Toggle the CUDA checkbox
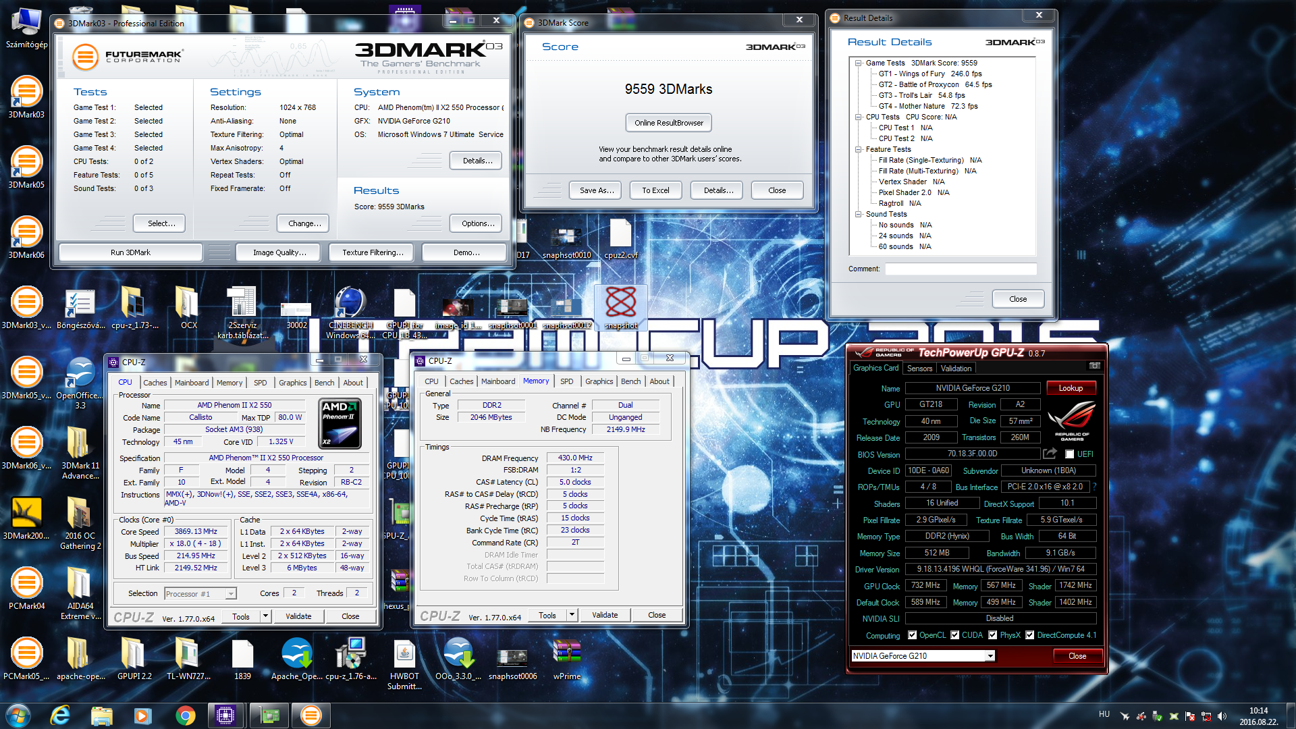 (955, 635)
